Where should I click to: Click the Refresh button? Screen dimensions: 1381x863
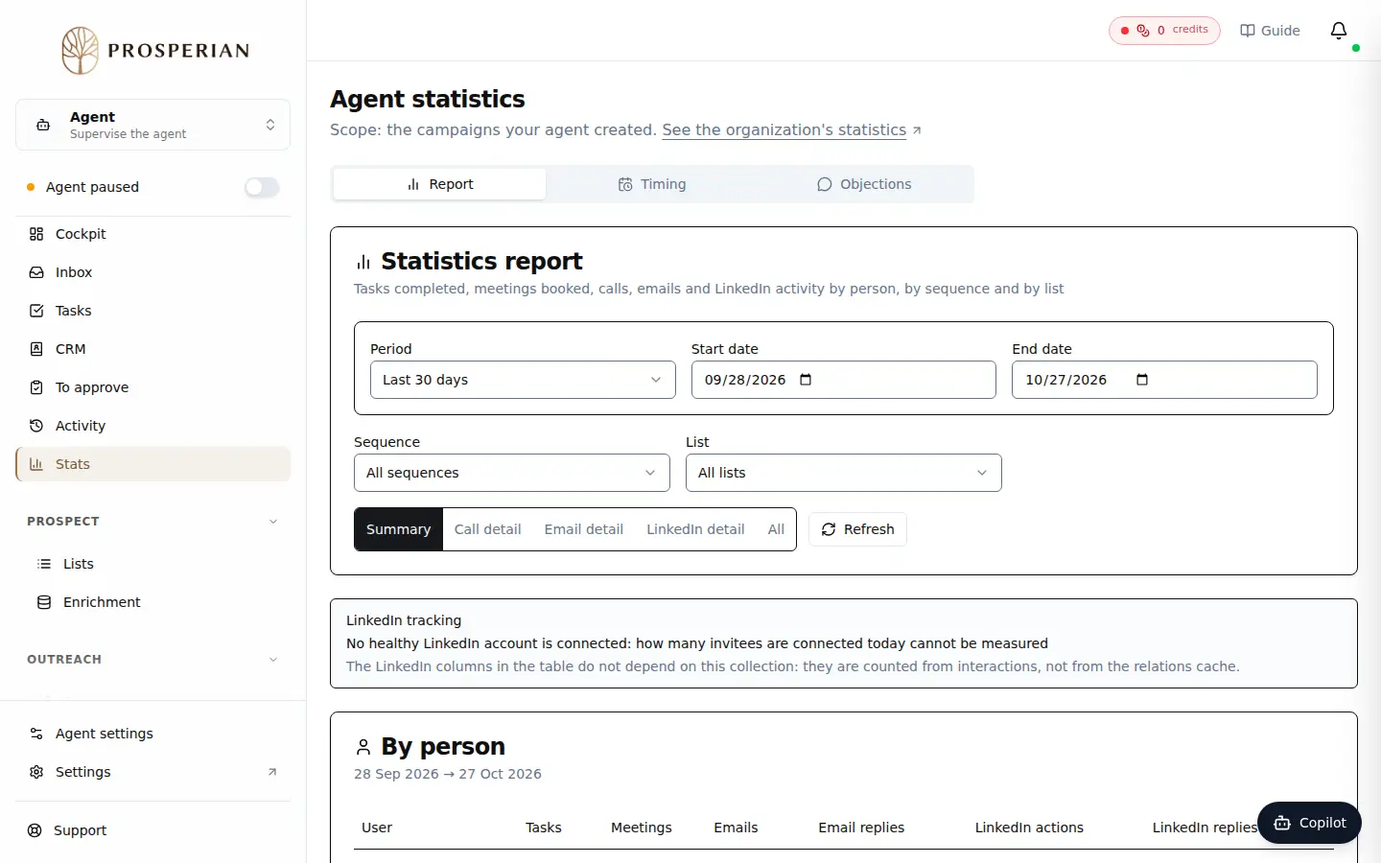click(x=857, y=529)
